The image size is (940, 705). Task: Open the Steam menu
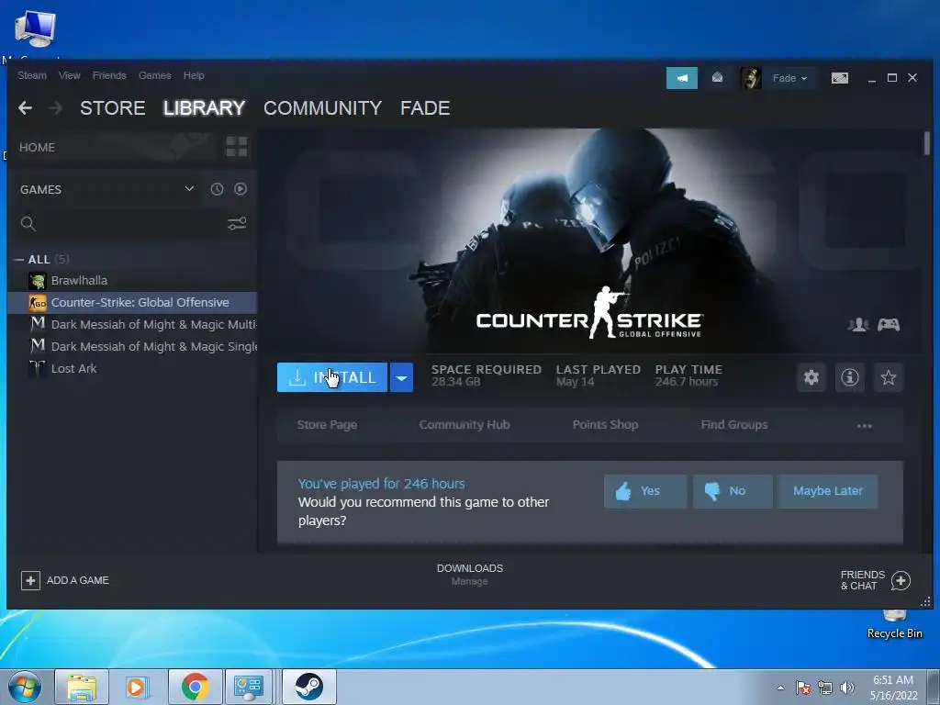[x=32, y=75]
